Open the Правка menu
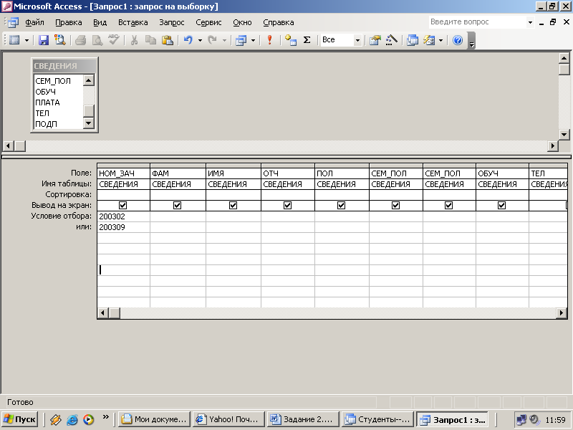Image resolution: width=573 pixels, height=430 pixels. coord(69,23)
